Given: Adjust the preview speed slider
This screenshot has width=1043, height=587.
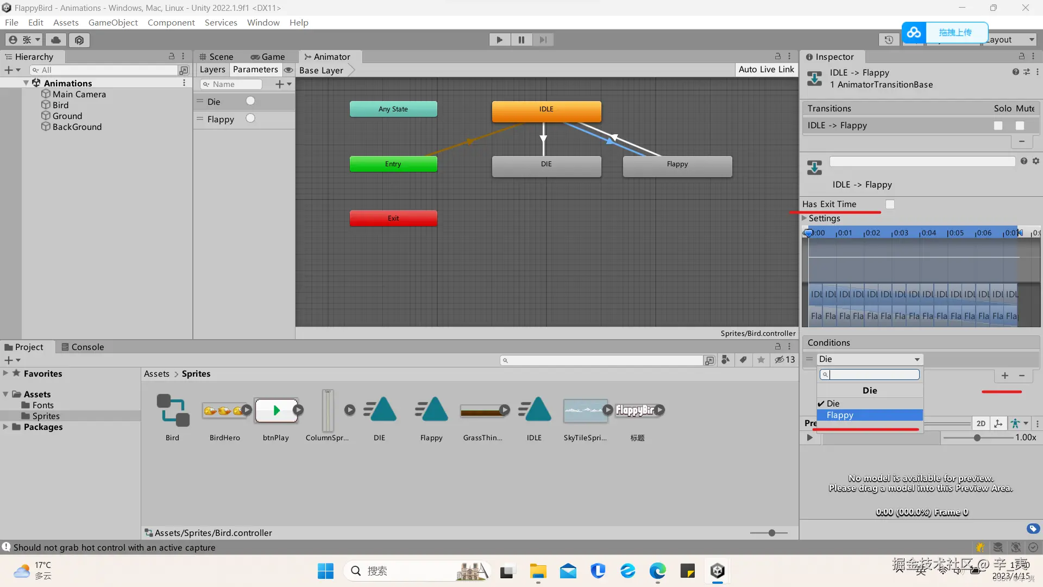Looking at the screenshot, I should [x=977, y=438].
